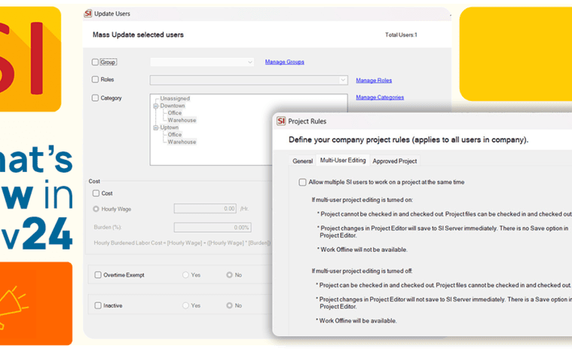Click the Mass Update selected users heading
The image size is (572, 349).
[x=138, y=35]
